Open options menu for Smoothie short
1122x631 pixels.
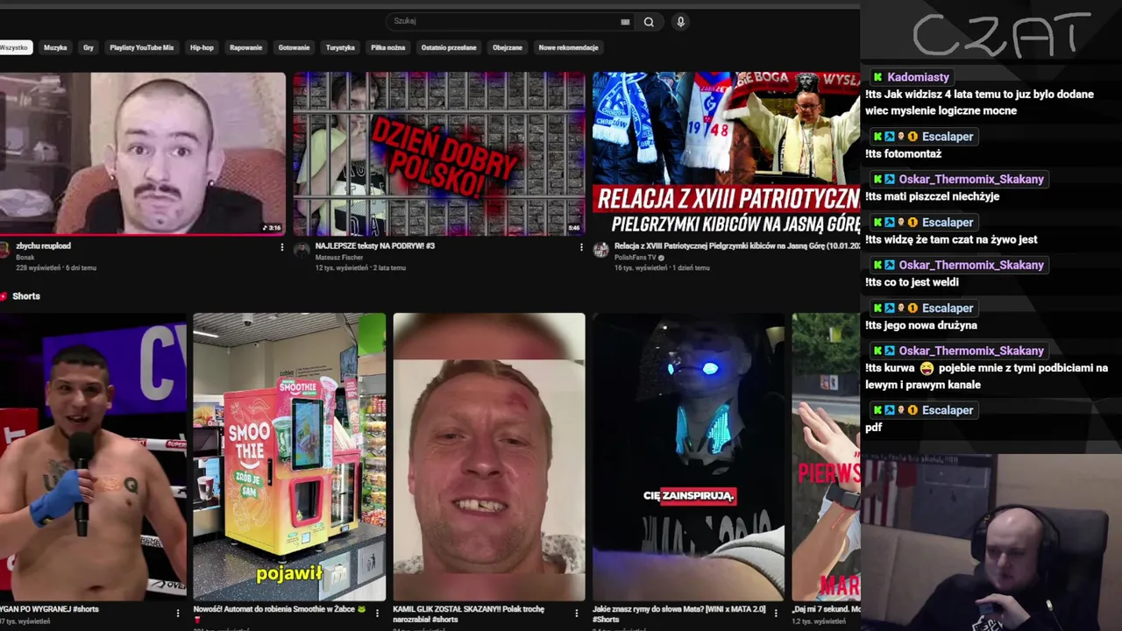click(x=378, y=613)
